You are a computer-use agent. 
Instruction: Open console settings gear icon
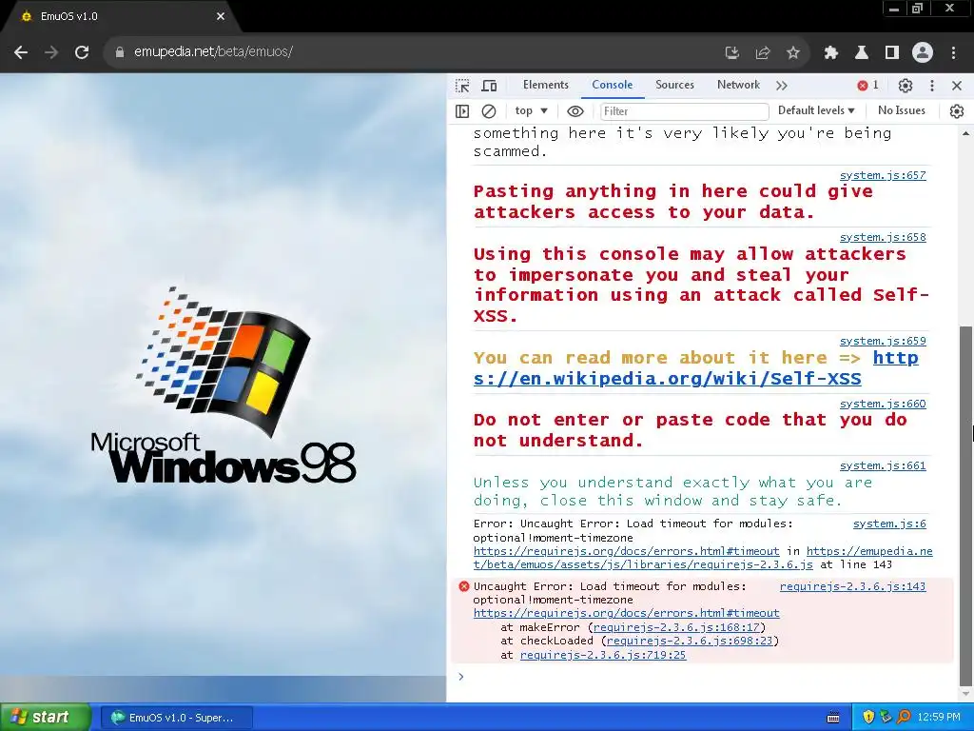(x=957, y=111)
